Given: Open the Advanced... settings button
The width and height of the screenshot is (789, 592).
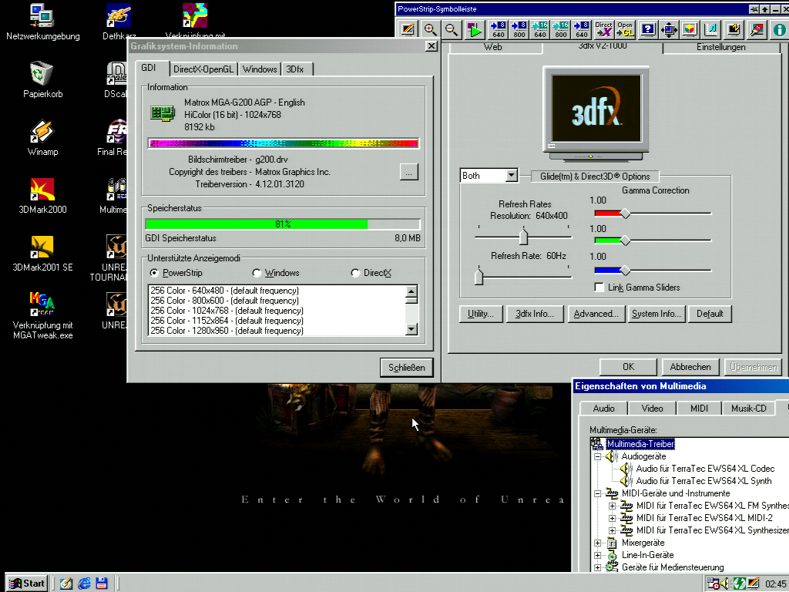Looking at the screenshot, I should pos(596,314).
